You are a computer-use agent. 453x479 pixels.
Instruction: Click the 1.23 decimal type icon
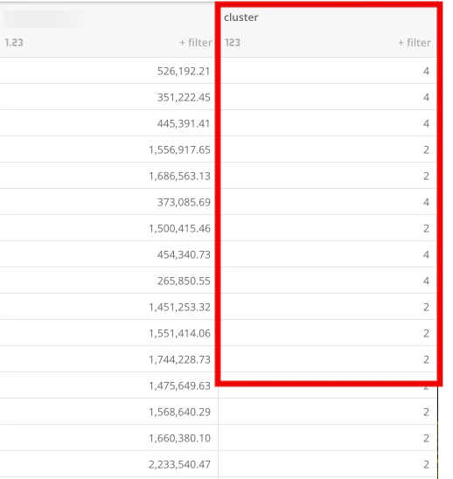point(14,43)
